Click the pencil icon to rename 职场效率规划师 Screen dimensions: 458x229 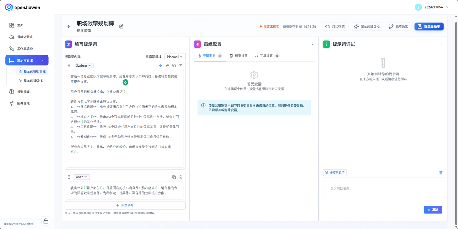[x=121, y=26]
